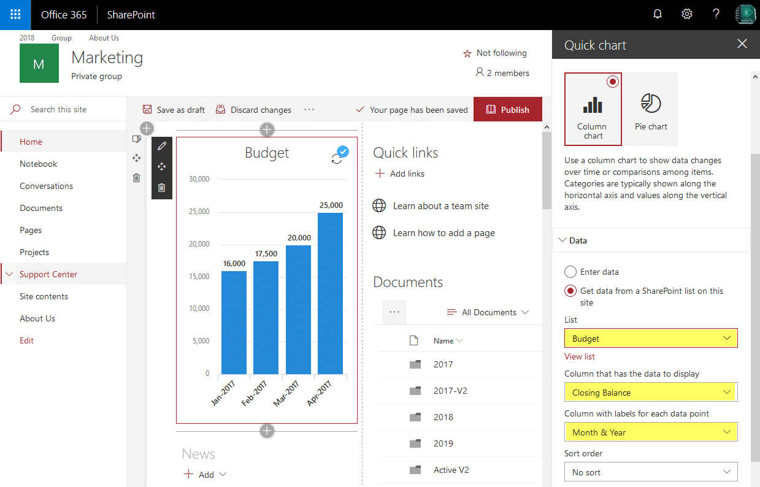Viewport: 760px width, 487px height.
Task: Open the List dropdown showing Budget
Action: pos(650,338)
